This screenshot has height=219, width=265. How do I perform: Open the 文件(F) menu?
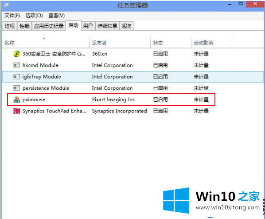(x=12, y=16)
